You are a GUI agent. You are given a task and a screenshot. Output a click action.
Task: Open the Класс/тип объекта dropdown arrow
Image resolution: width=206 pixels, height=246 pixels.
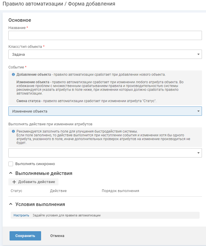point(198,54)
